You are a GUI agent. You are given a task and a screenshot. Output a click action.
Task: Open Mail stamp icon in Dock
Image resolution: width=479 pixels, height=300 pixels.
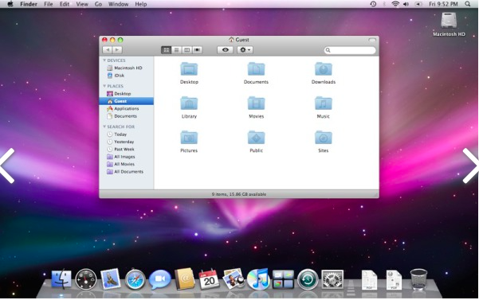110,279
